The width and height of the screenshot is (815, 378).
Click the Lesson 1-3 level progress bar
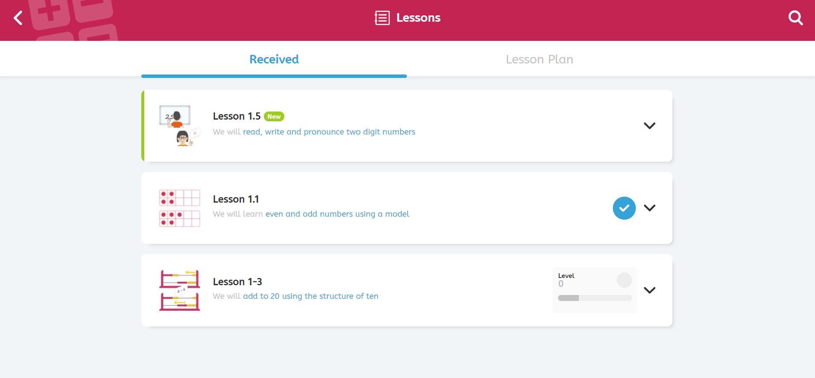595,298
